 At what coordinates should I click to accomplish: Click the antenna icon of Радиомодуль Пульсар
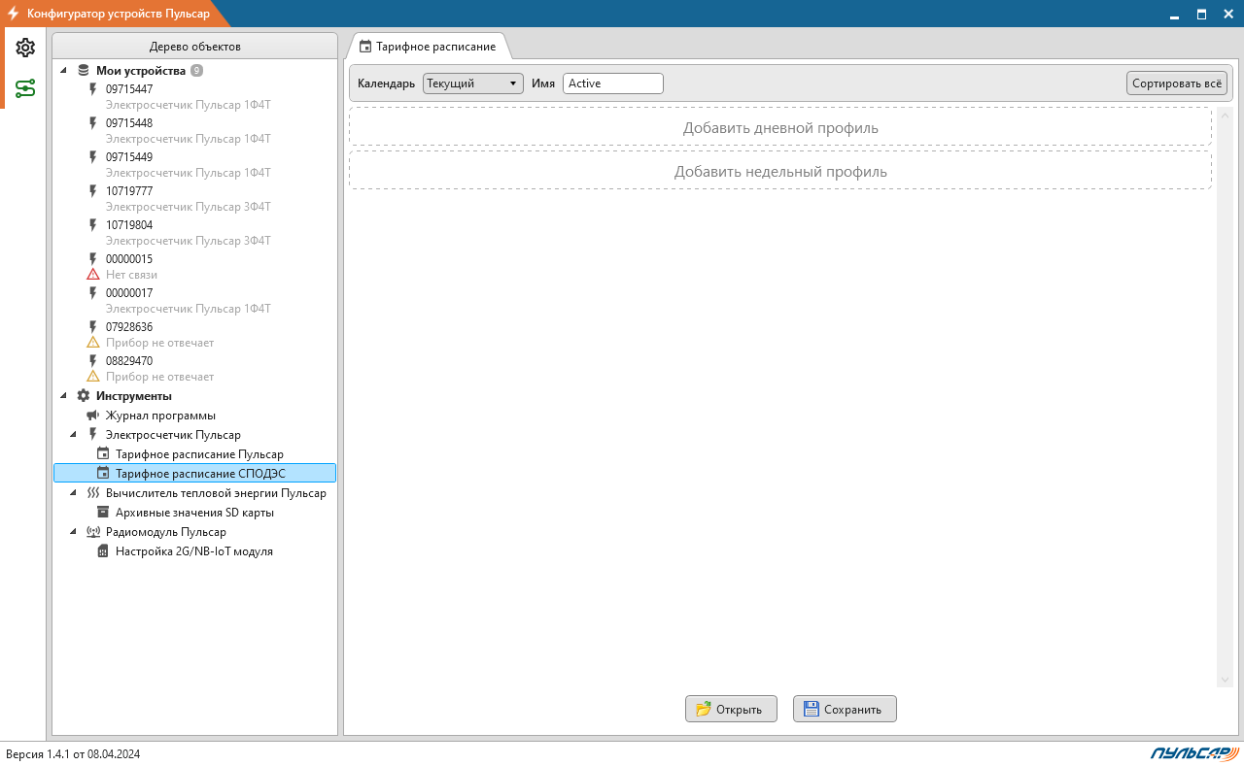click(93, 532)
